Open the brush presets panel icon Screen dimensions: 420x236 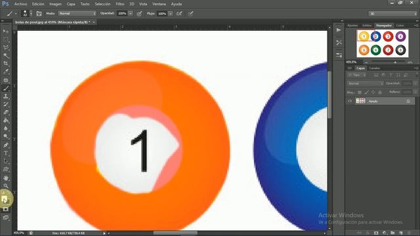point(339,55)
